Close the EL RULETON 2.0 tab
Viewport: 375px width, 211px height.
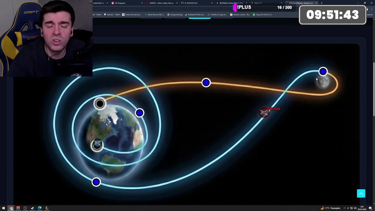click(212, 3)
